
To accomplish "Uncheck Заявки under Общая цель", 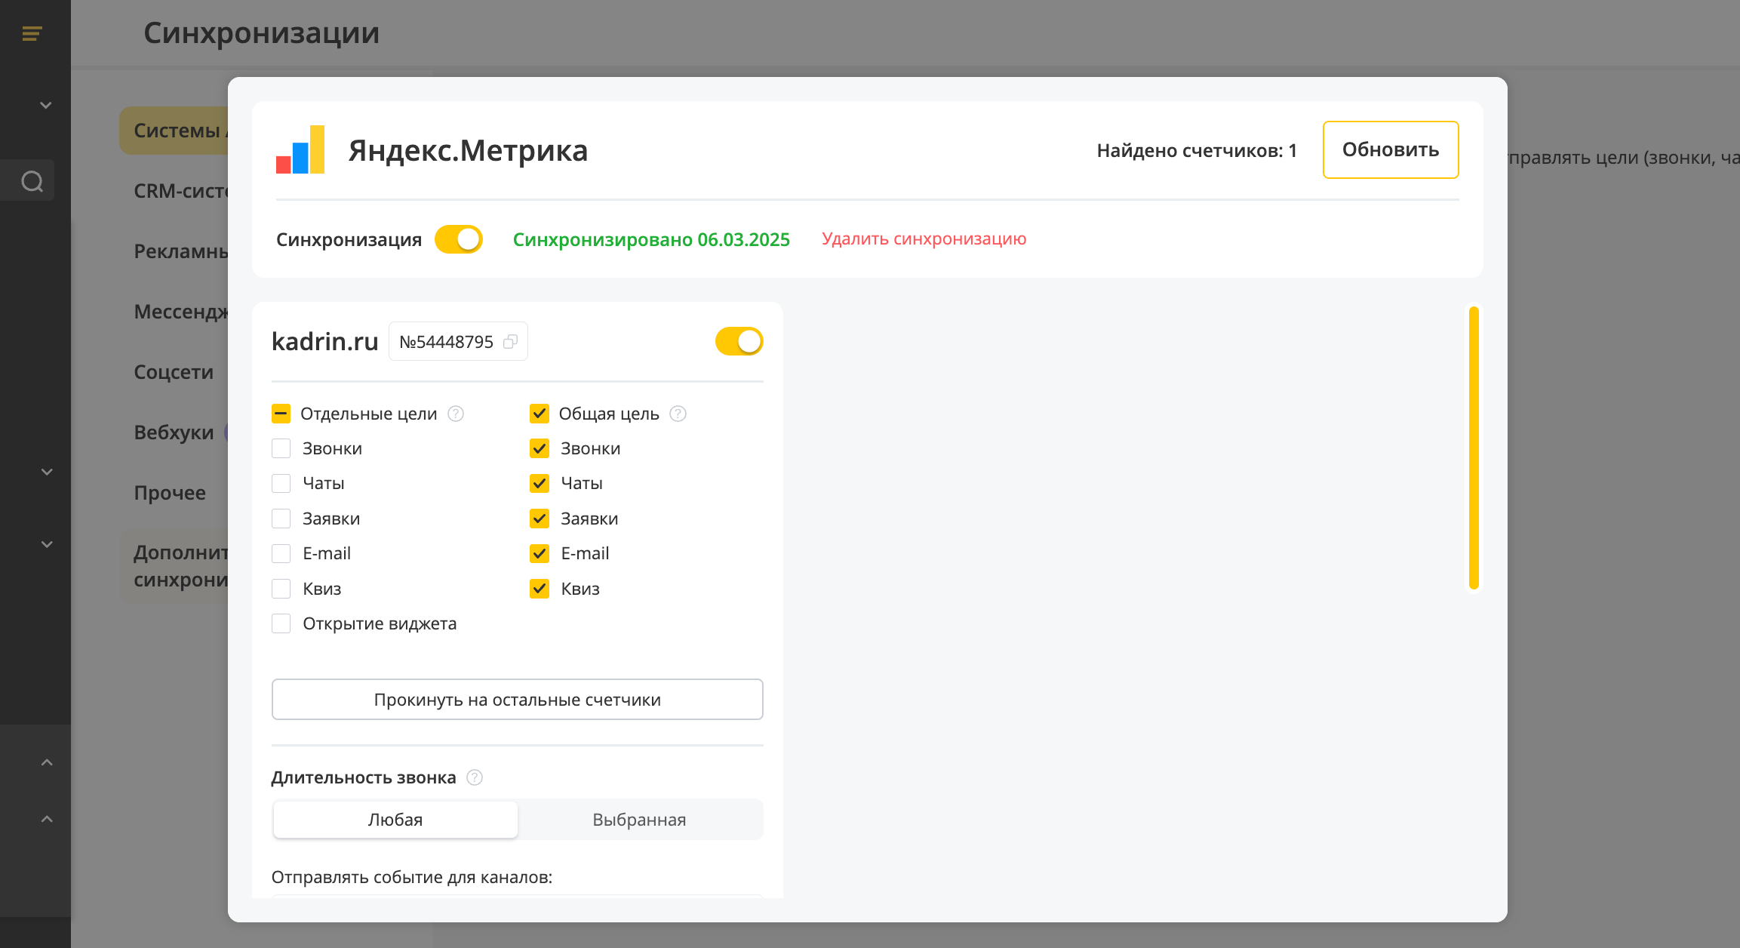I will click(540, 519).
